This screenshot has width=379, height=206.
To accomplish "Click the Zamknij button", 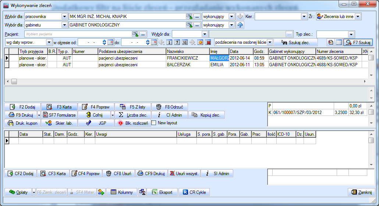I will [x=362, y=192].
